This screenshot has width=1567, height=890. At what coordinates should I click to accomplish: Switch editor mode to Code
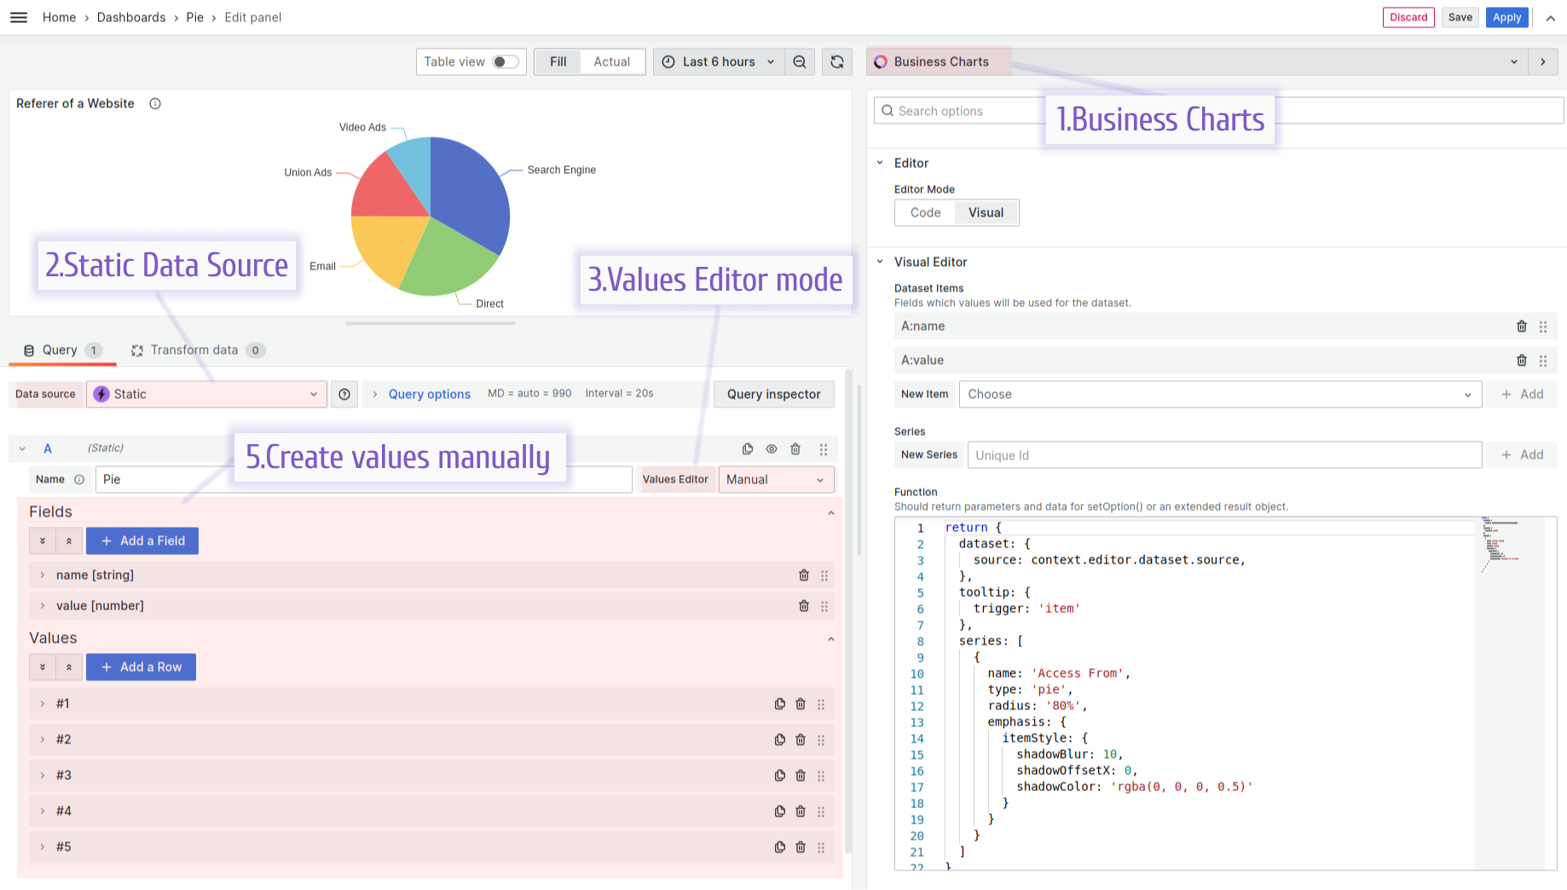pos(925,212)
